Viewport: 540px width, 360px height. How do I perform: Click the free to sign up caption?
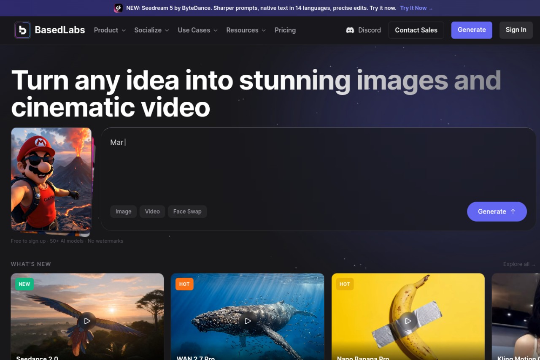(67, 241)
